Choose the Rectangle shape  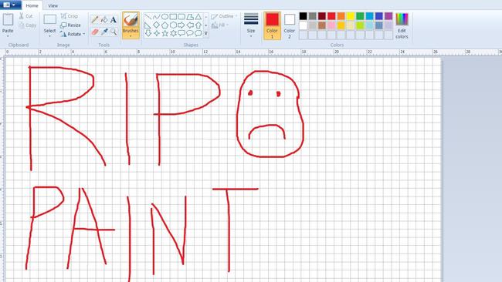click(x=173, y=17)
